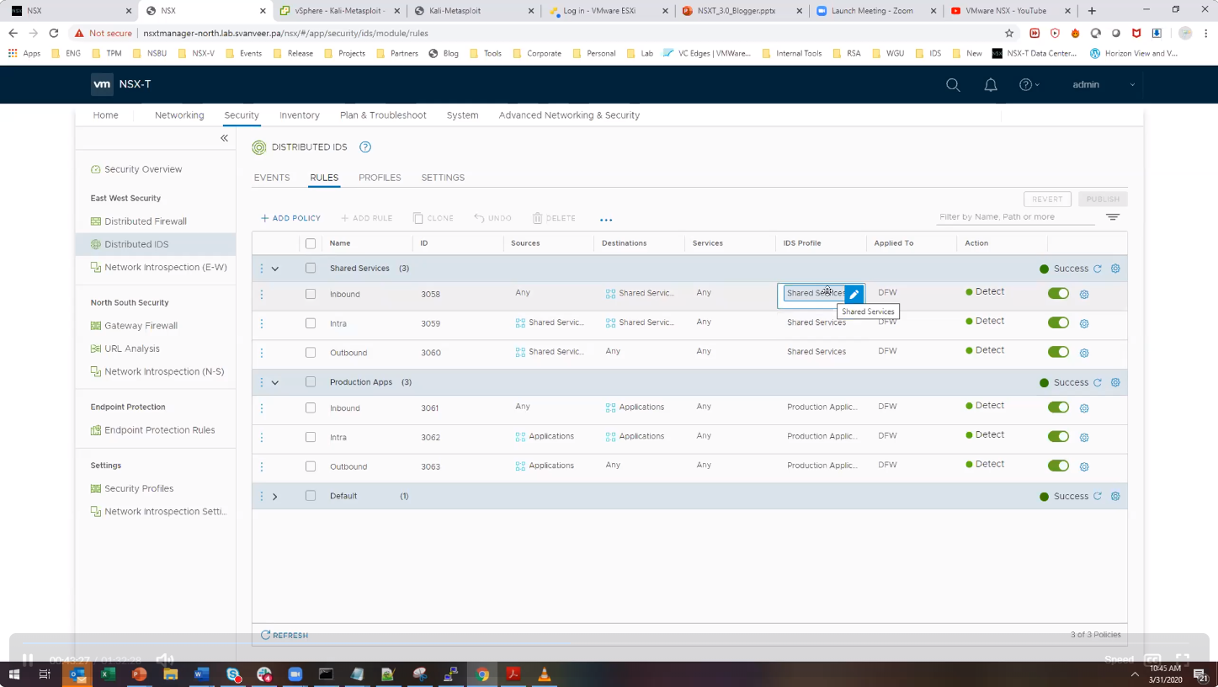The width and height of the screenshot is (1218, 687).
Task: Check the box for Outbound rule 3063
Action: (311, 466)
